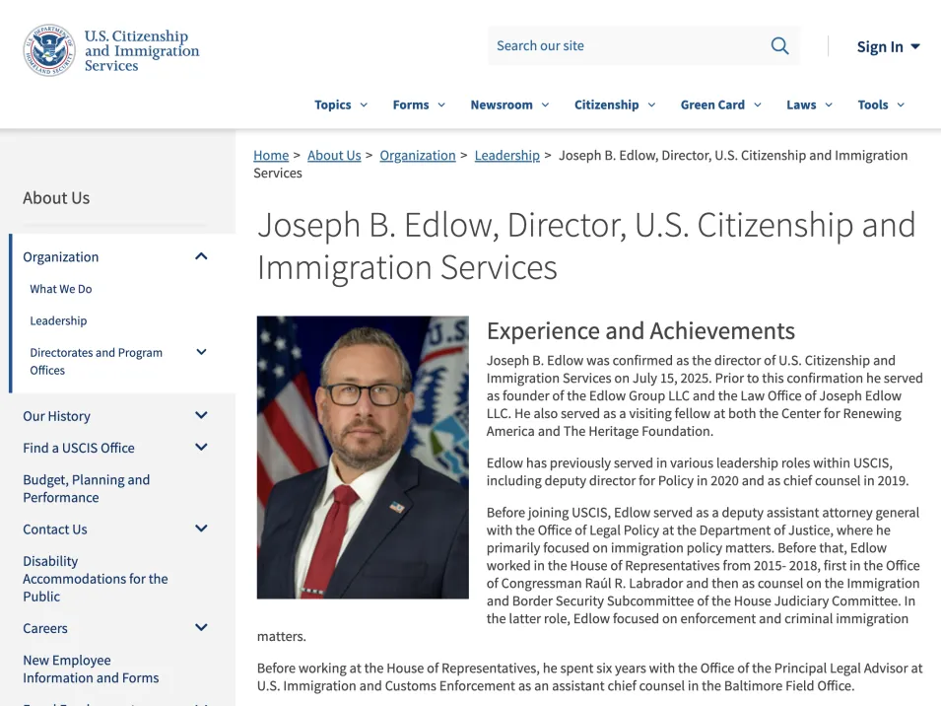Open Find a USCIS Office link
Screen dimensions: 941x706
(79, 448)
